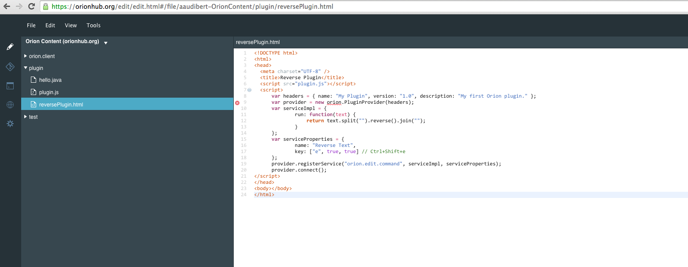Open plugin.js in the file tree
The width and height of the screenshot is (688, 267).
(49, 92)
